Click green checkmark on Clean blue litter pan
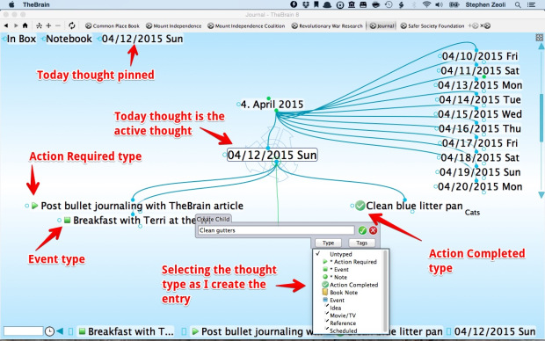Screen dimensions: 545x341 [360, 206]
